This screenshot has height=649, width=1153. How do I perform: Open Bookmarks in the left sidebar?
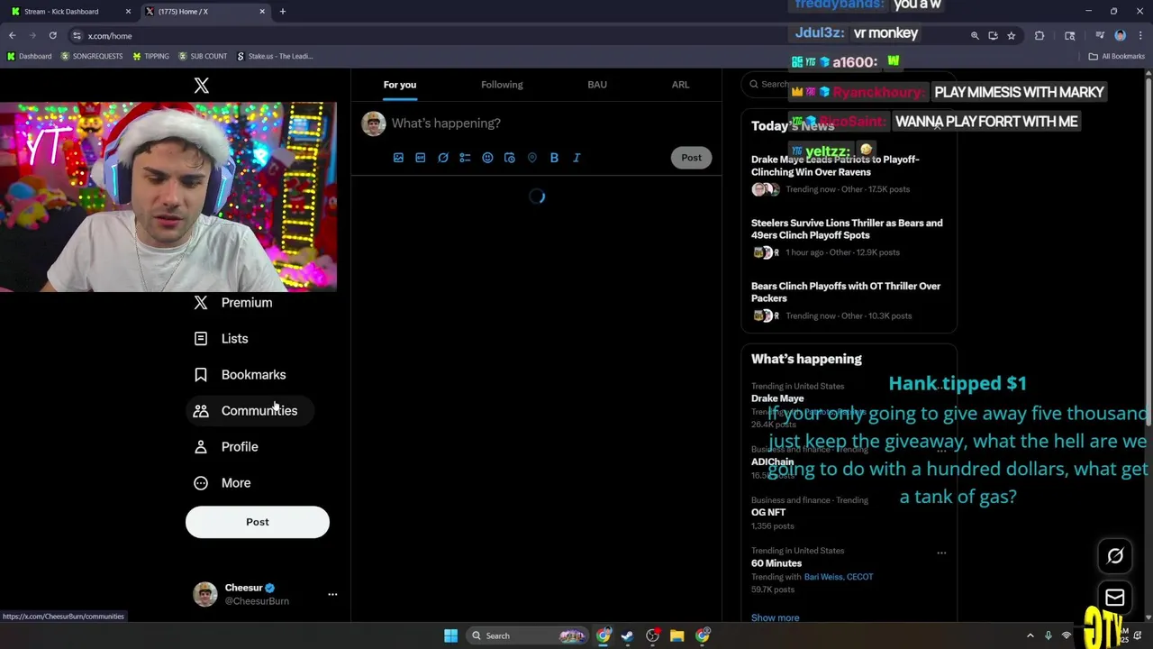click(x=241, y=375)
